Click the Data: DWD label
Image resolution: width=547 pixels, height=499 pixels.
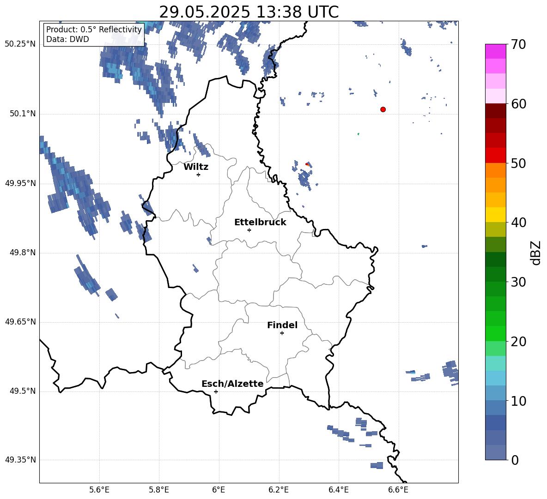point(67,39)
